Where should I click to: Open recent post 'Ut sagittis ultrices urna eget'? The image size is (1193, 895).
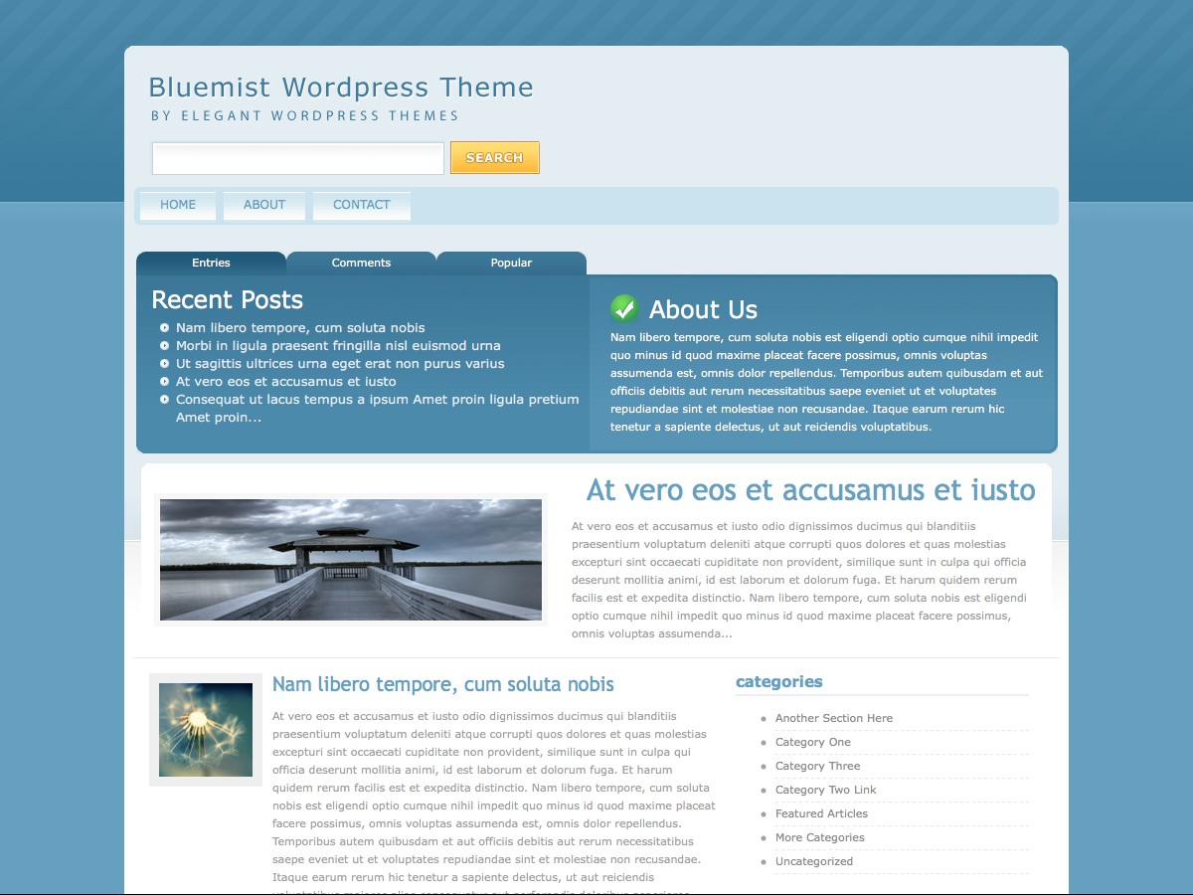pos(340,364)
